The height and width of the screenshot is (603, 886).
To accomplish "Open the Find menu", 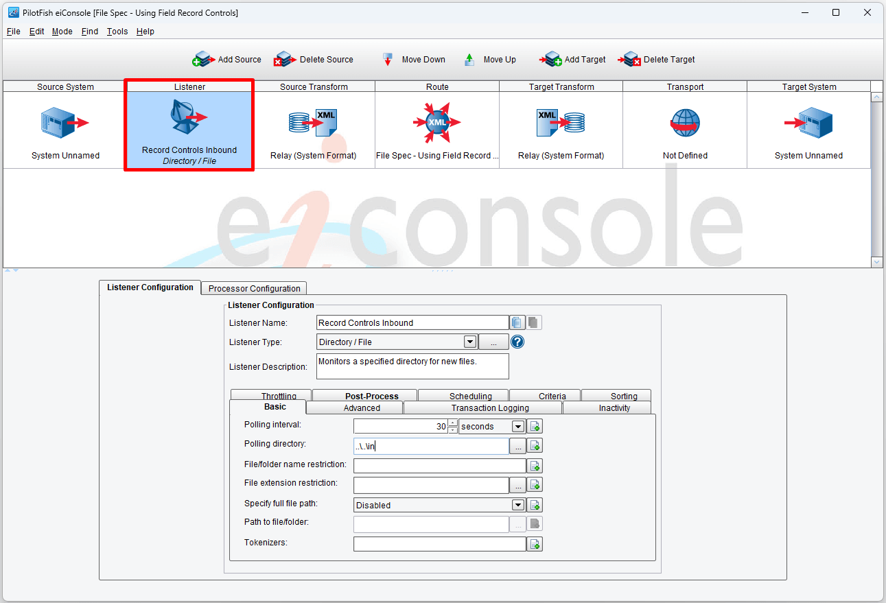I will pyautogui.click(x=90, y=32).
